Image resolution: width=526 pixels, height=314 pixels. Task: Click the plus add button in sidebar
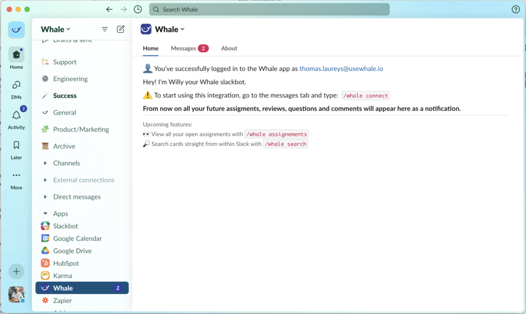coord(16,271)
